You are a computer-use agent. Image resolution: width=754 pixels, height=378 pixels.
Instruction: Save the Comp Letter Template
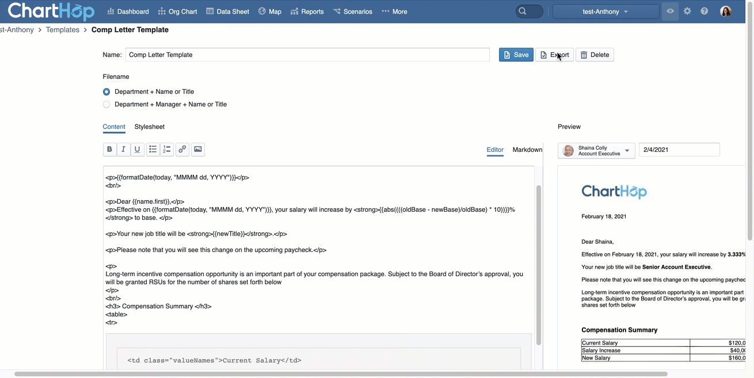[516, 54]
